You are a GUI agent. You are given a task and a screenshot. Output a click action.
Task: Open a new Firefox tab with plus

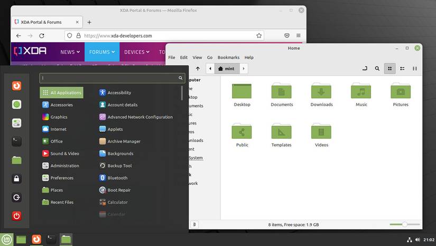[89, 22]
